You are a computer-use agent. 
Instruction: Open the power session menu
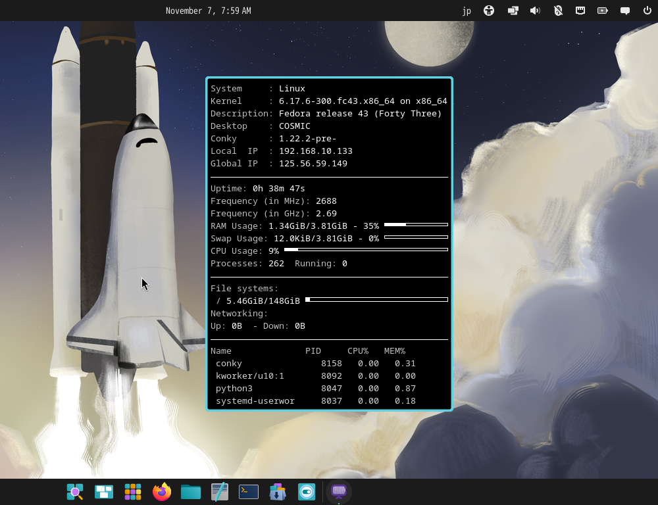coord(647,11)
